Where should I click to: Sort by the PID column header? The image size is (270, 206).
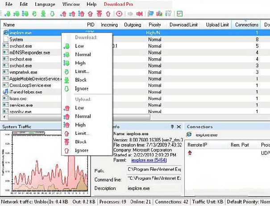click(83, 25)
